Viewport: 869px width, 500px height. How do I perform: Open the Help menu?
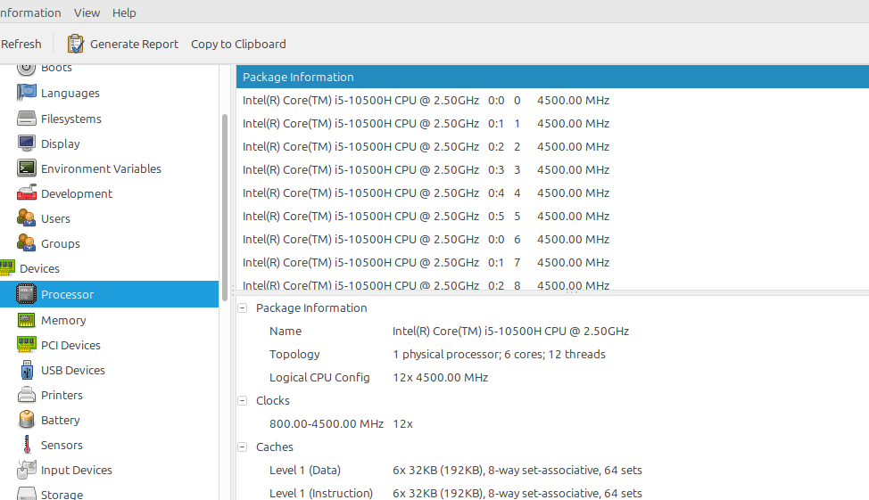point(124,12)
